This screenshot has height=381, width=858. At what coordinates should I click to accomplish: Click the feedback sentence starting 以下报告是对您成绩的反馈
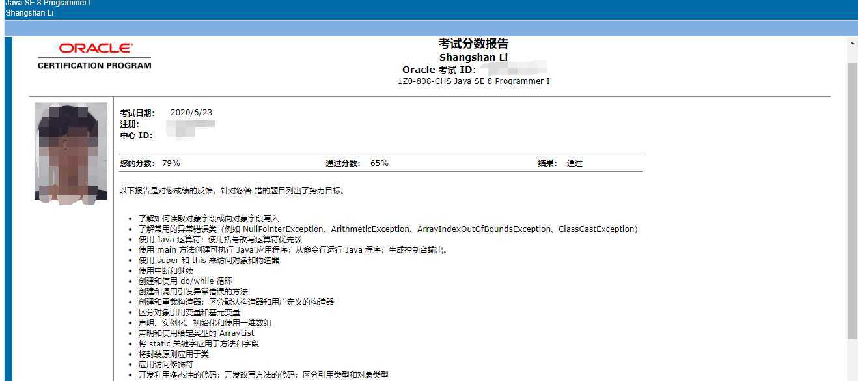(x=232, y=191)
